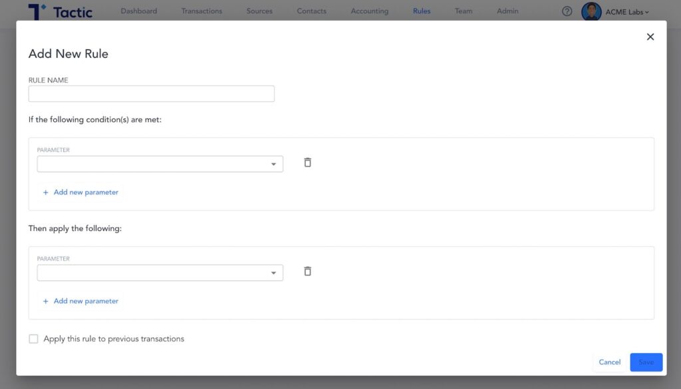The width and height of the screenshot is (681, 389).
Task: Open the 'Then apply' Parameter dropdown
Action: click(160, 273)
